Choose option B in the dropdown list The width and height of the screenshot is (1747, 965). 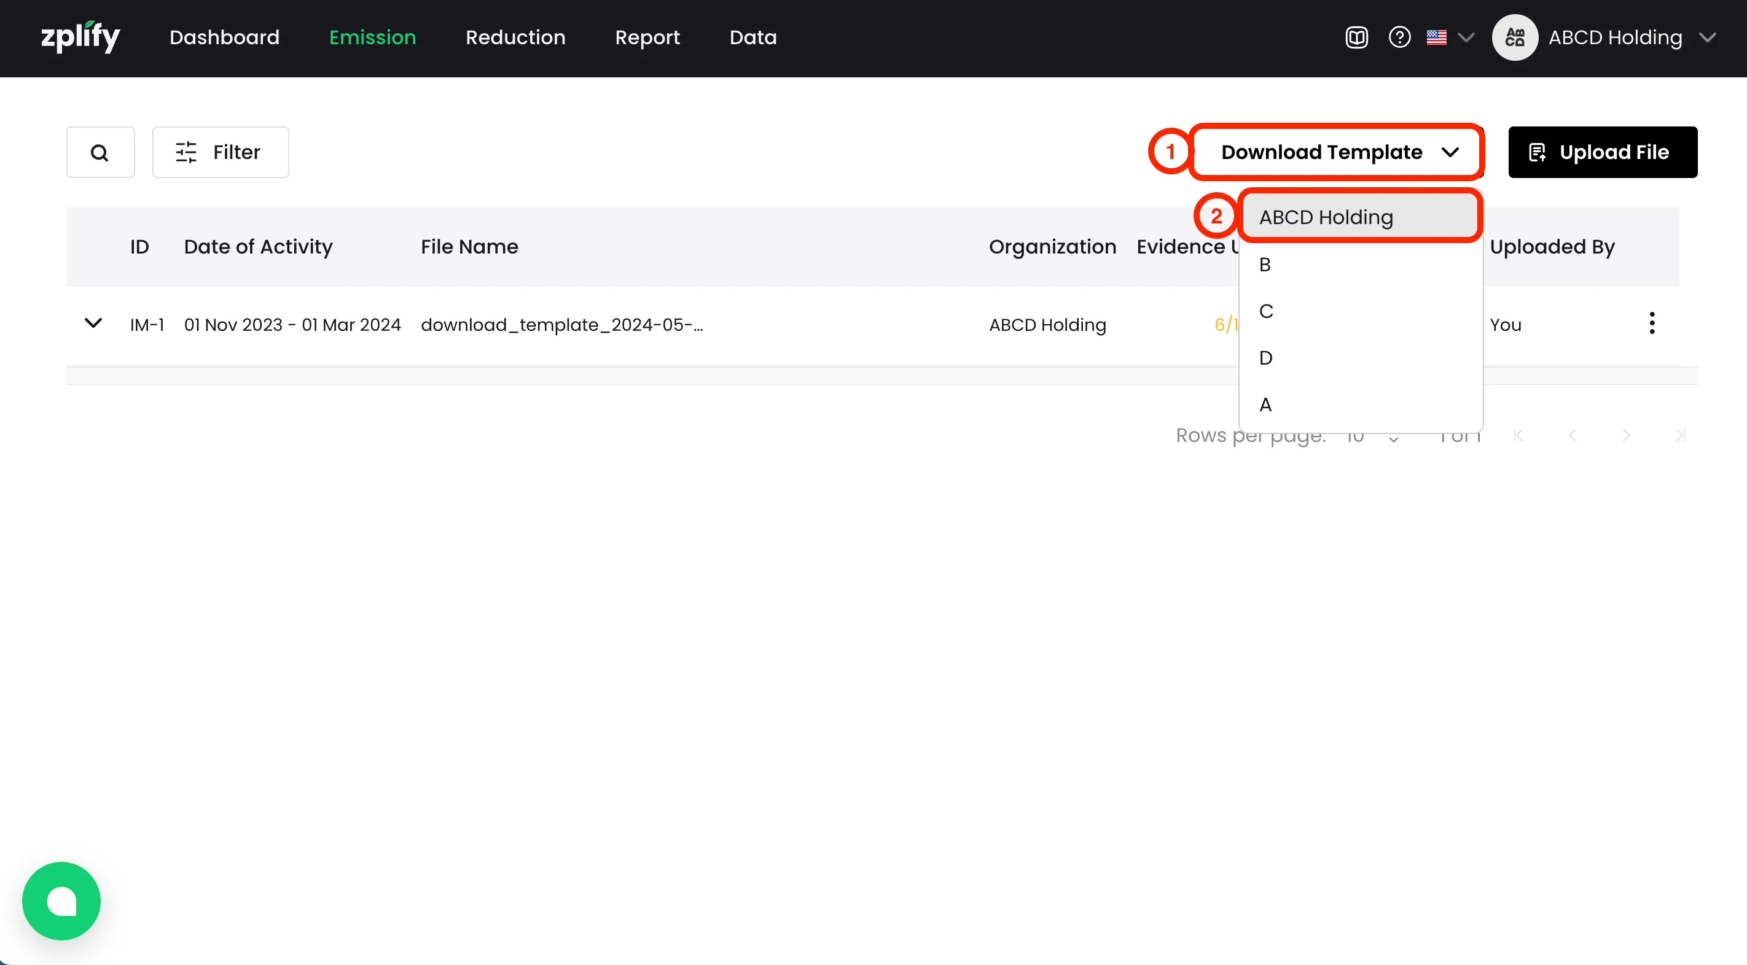pyautogui.click(x=1265, y=265)
